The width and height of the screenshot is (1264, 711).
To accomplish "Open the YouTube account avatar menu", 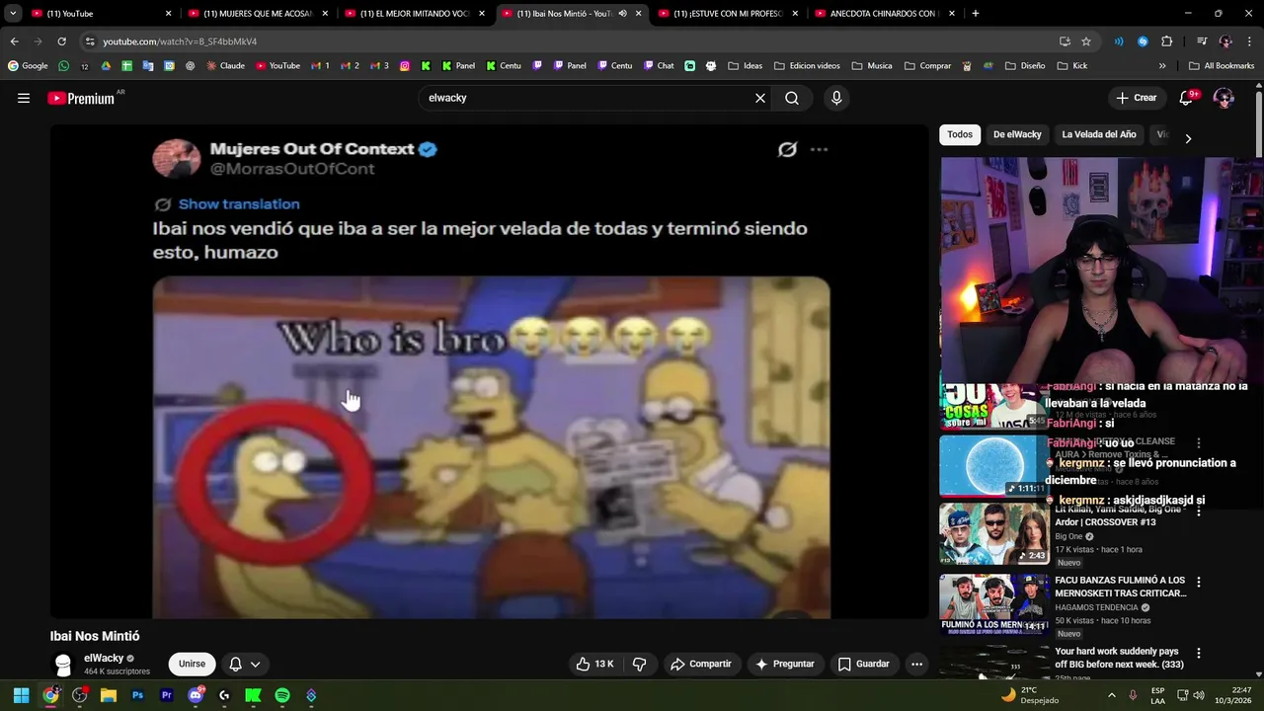I will (x=1224, y=98).
